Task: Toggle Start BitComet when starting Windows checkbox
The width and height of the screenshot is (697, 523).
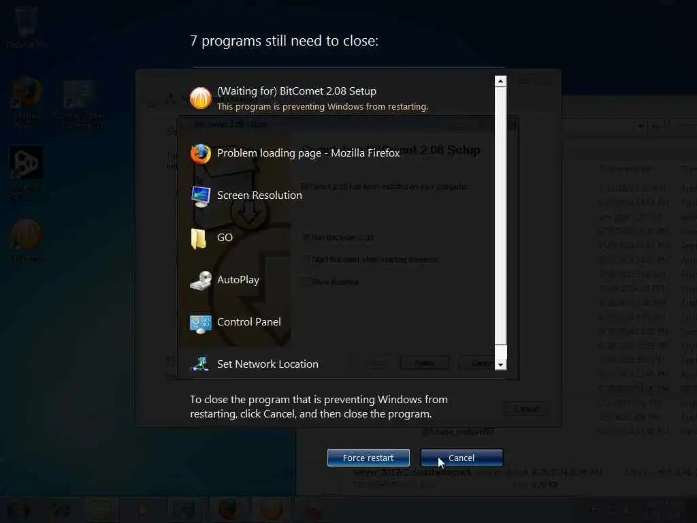Action: (x=306, y=259)
